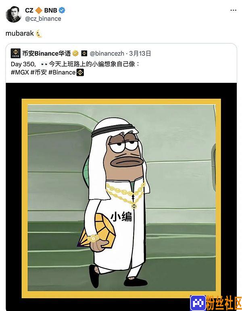Viewport: 242px width, 311px height.
Task: Click CZ's blue verified checkmark badge
Action: click(62, 10)
